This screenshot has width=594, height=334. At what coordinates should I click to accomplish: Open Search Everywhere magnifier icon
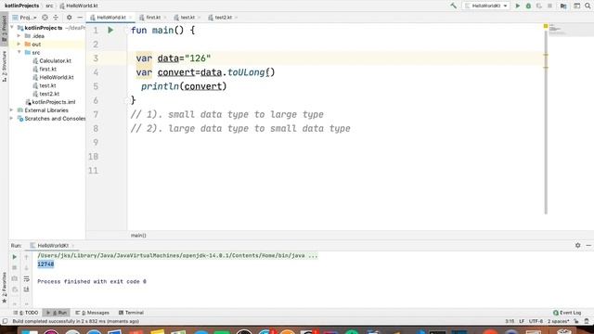pyautogui.click(x=588, y=6)
